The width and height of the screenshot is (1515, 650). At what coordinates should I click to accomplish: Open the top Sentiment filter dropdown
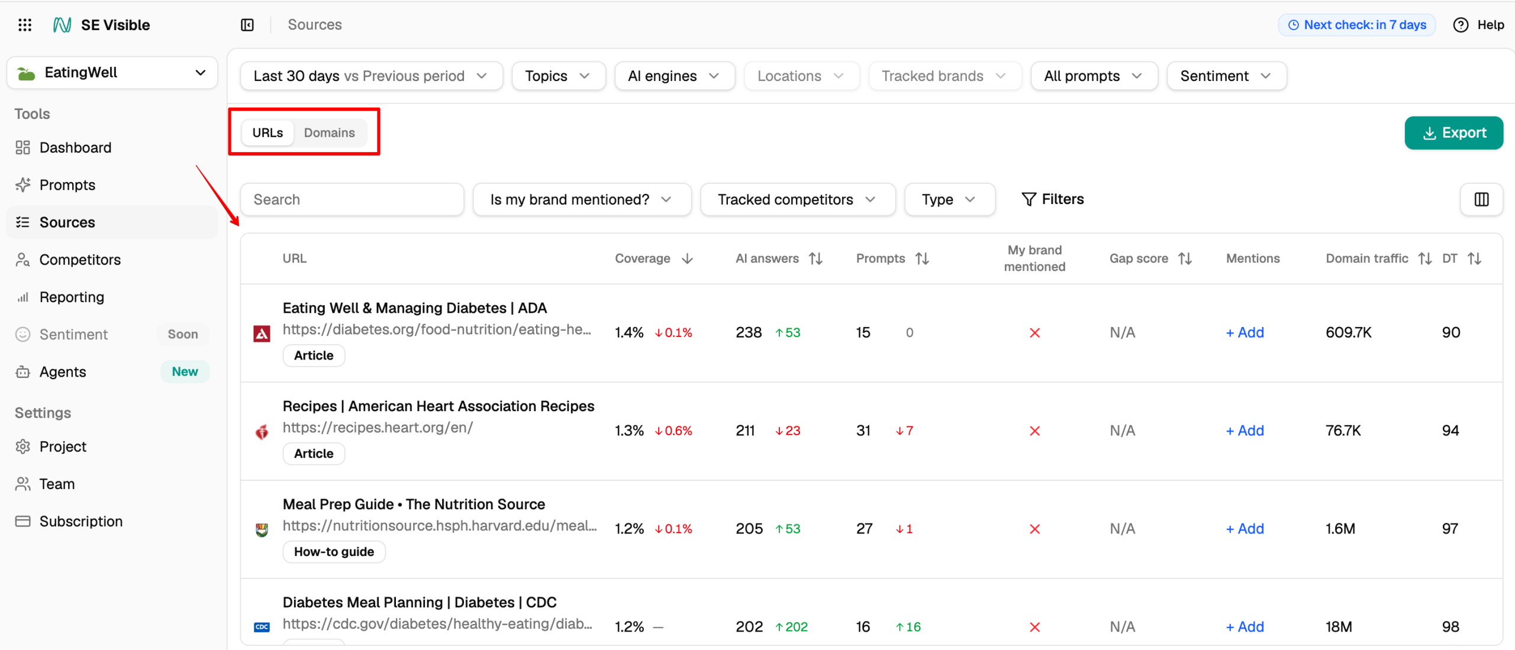coord(1226,76)
